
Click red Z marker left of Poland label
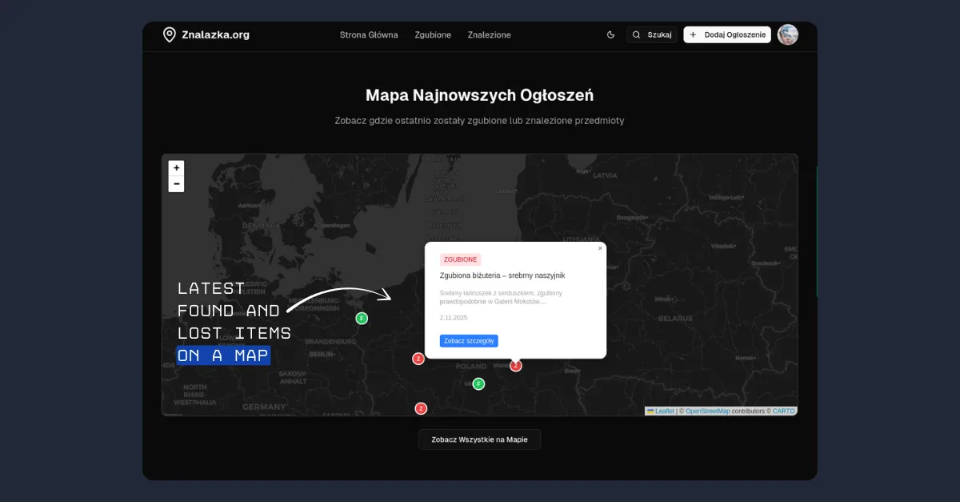(418, 359)
